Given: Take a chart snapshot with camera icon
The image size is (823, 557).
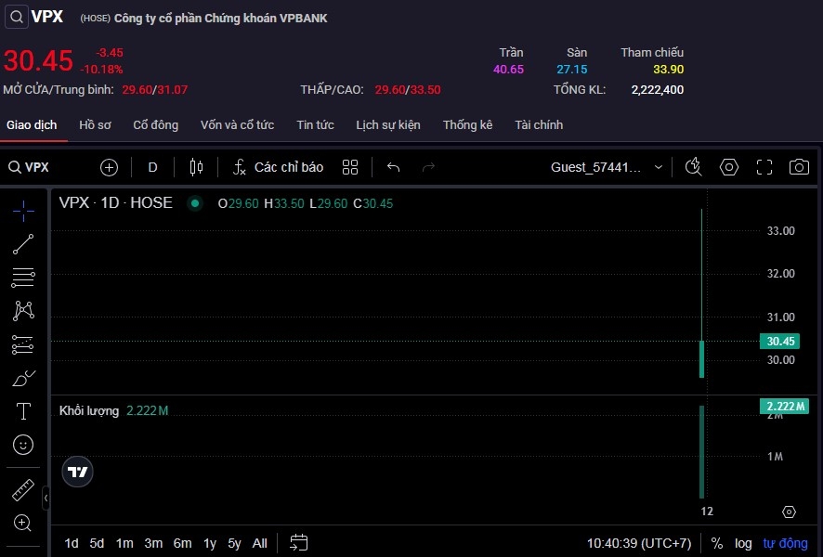Looking at the screenshot, I should pyautogui.click(x=799, y=167).
